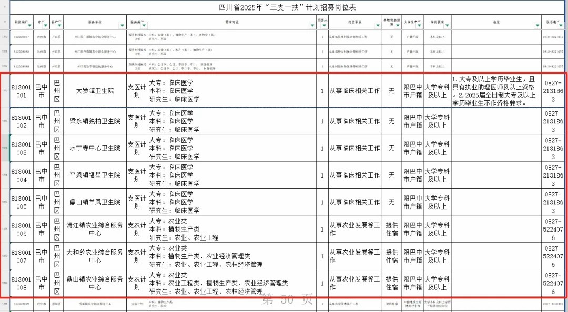568x312 pixels.
Task: Open the 大学生户籍 column filter dropdown
Action: point(419,25)
